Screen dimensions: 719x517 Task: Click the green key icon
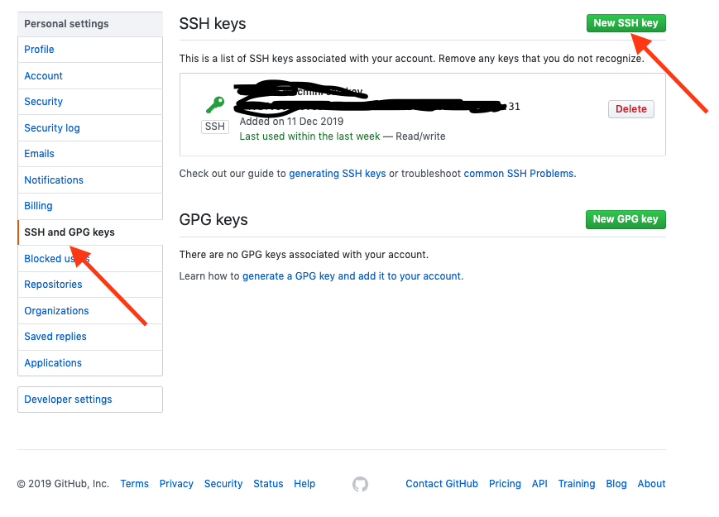tap(215, 105)
